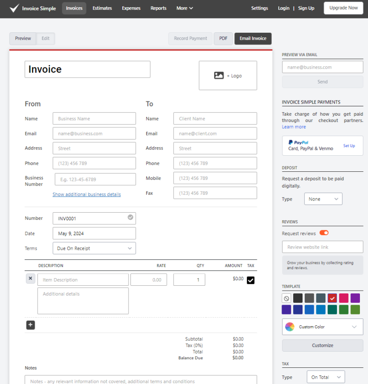Toggle the Request reviews switch
This screenshot has width=368, height=384.
pos(324,233)
